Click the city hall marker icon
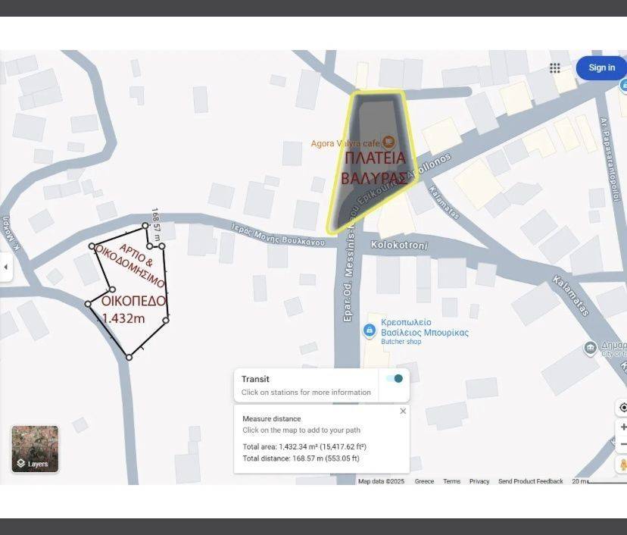 tap(591, 348)
